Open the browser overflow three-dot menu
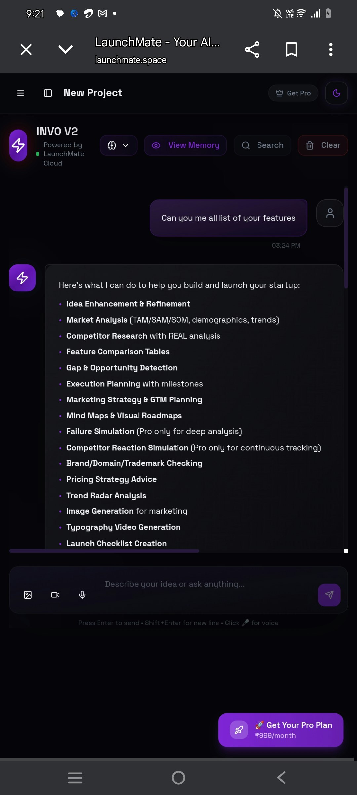Image resolution: width=357 pixels, height=795 pixels. (330, 49)
